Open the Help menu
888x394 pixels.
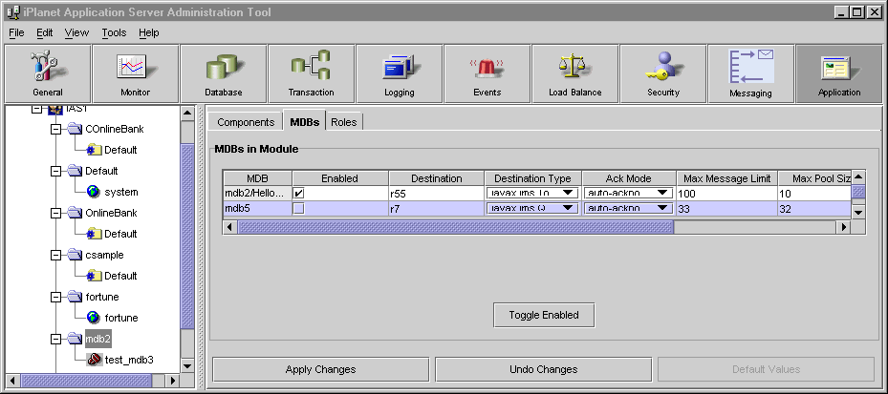pos(148,32)
